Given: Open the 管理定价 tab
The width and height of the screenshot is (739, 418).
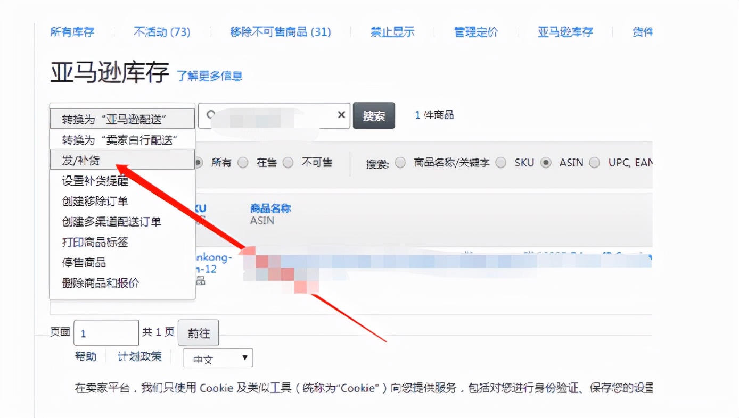Looking at the screenshot, I should 475,32.
